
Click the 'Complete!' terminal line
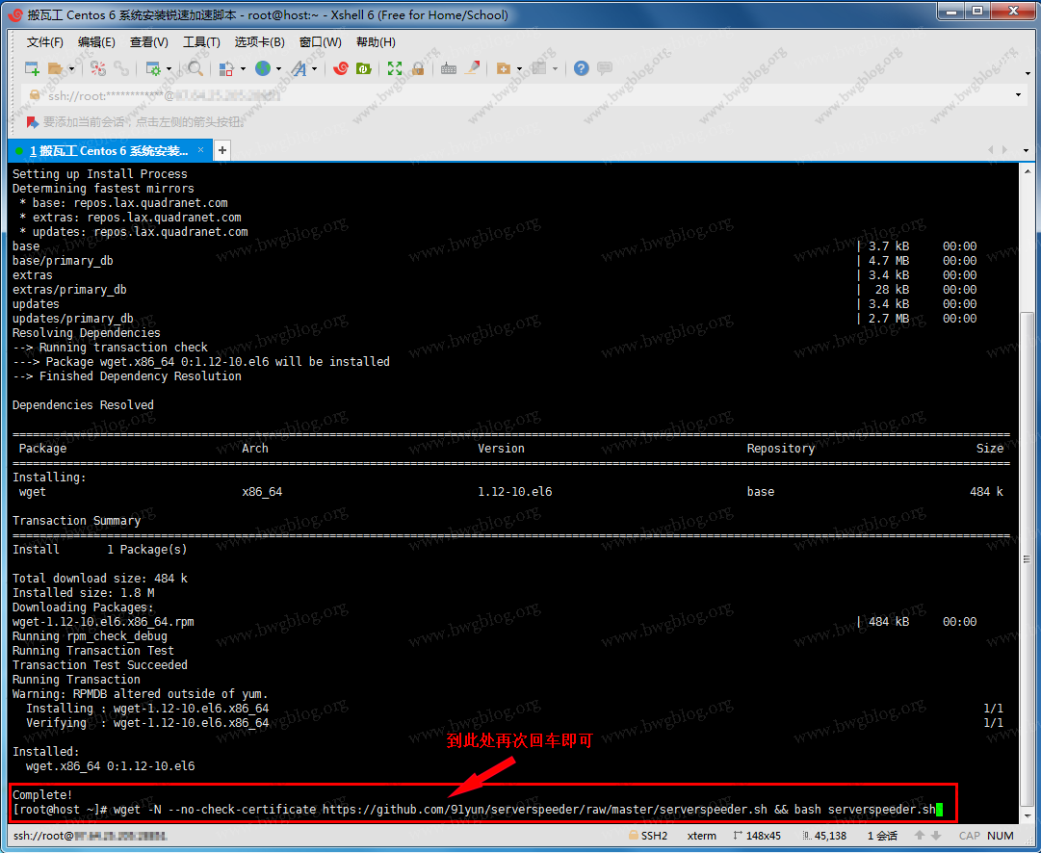tap(42, 795)
